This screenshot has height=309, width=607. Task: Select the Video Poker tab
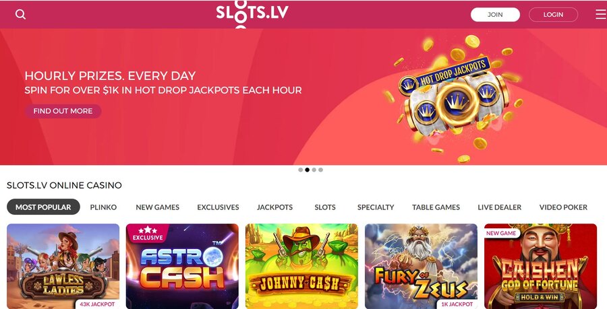(x=563, y=207)
